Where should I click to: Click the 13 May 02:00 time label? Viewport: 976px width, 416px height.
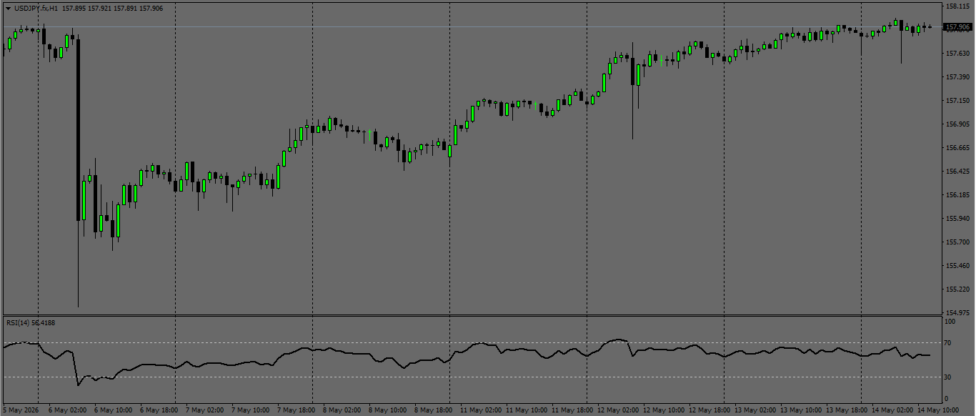tap(755, 410)
